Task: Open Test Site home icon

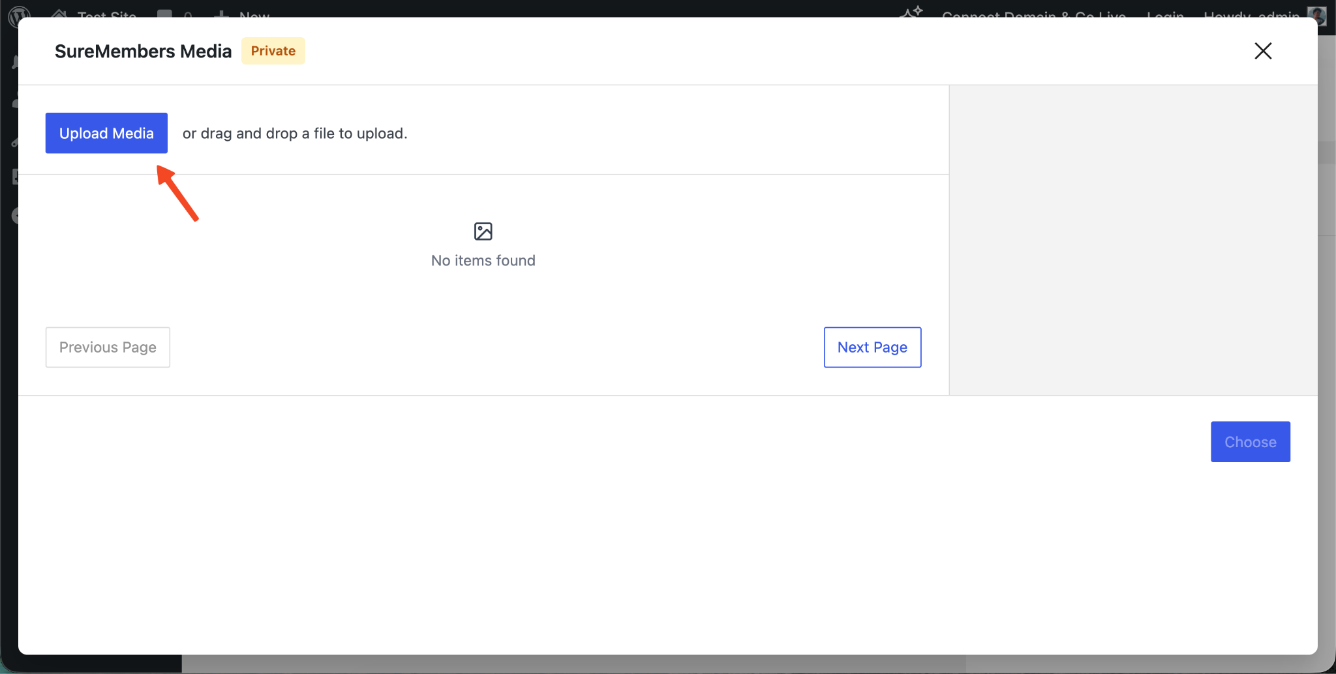Action: click(60, 13)
